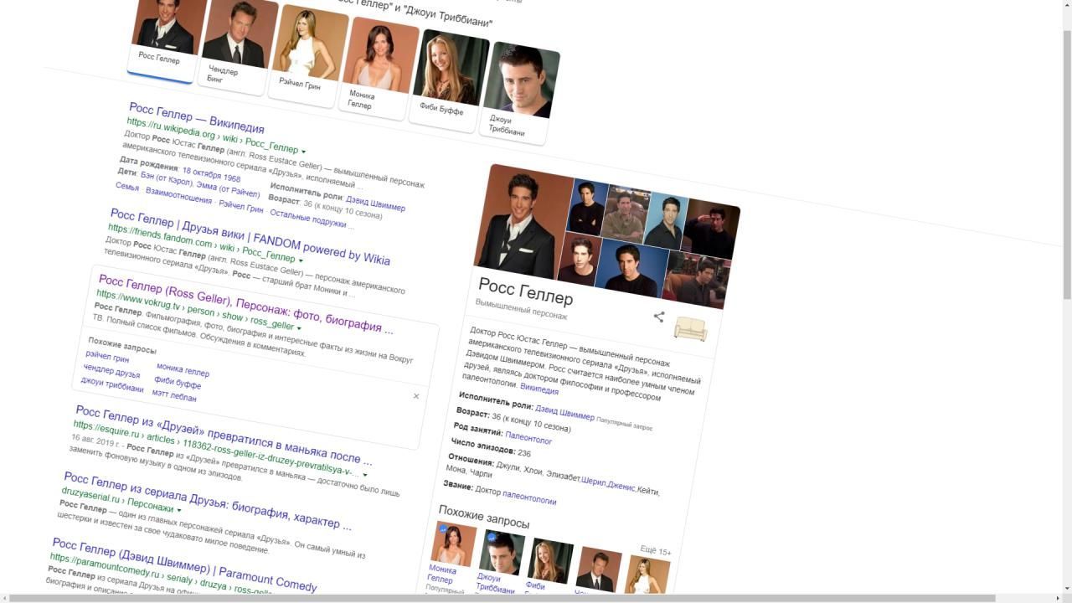Viewport: 1072px width, 603px height.
Task: Open the esquire.ru result about маньяка
Action: click(x=224, y=435)
